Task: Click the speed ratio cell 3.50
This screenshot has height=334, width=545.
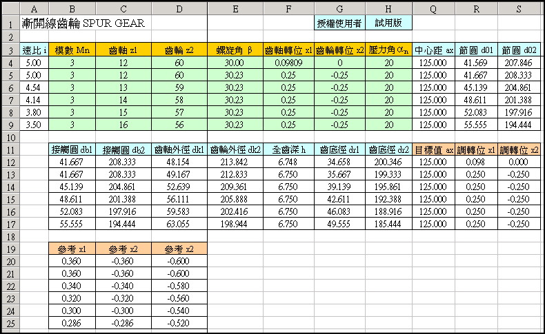Action: (34, 125)
